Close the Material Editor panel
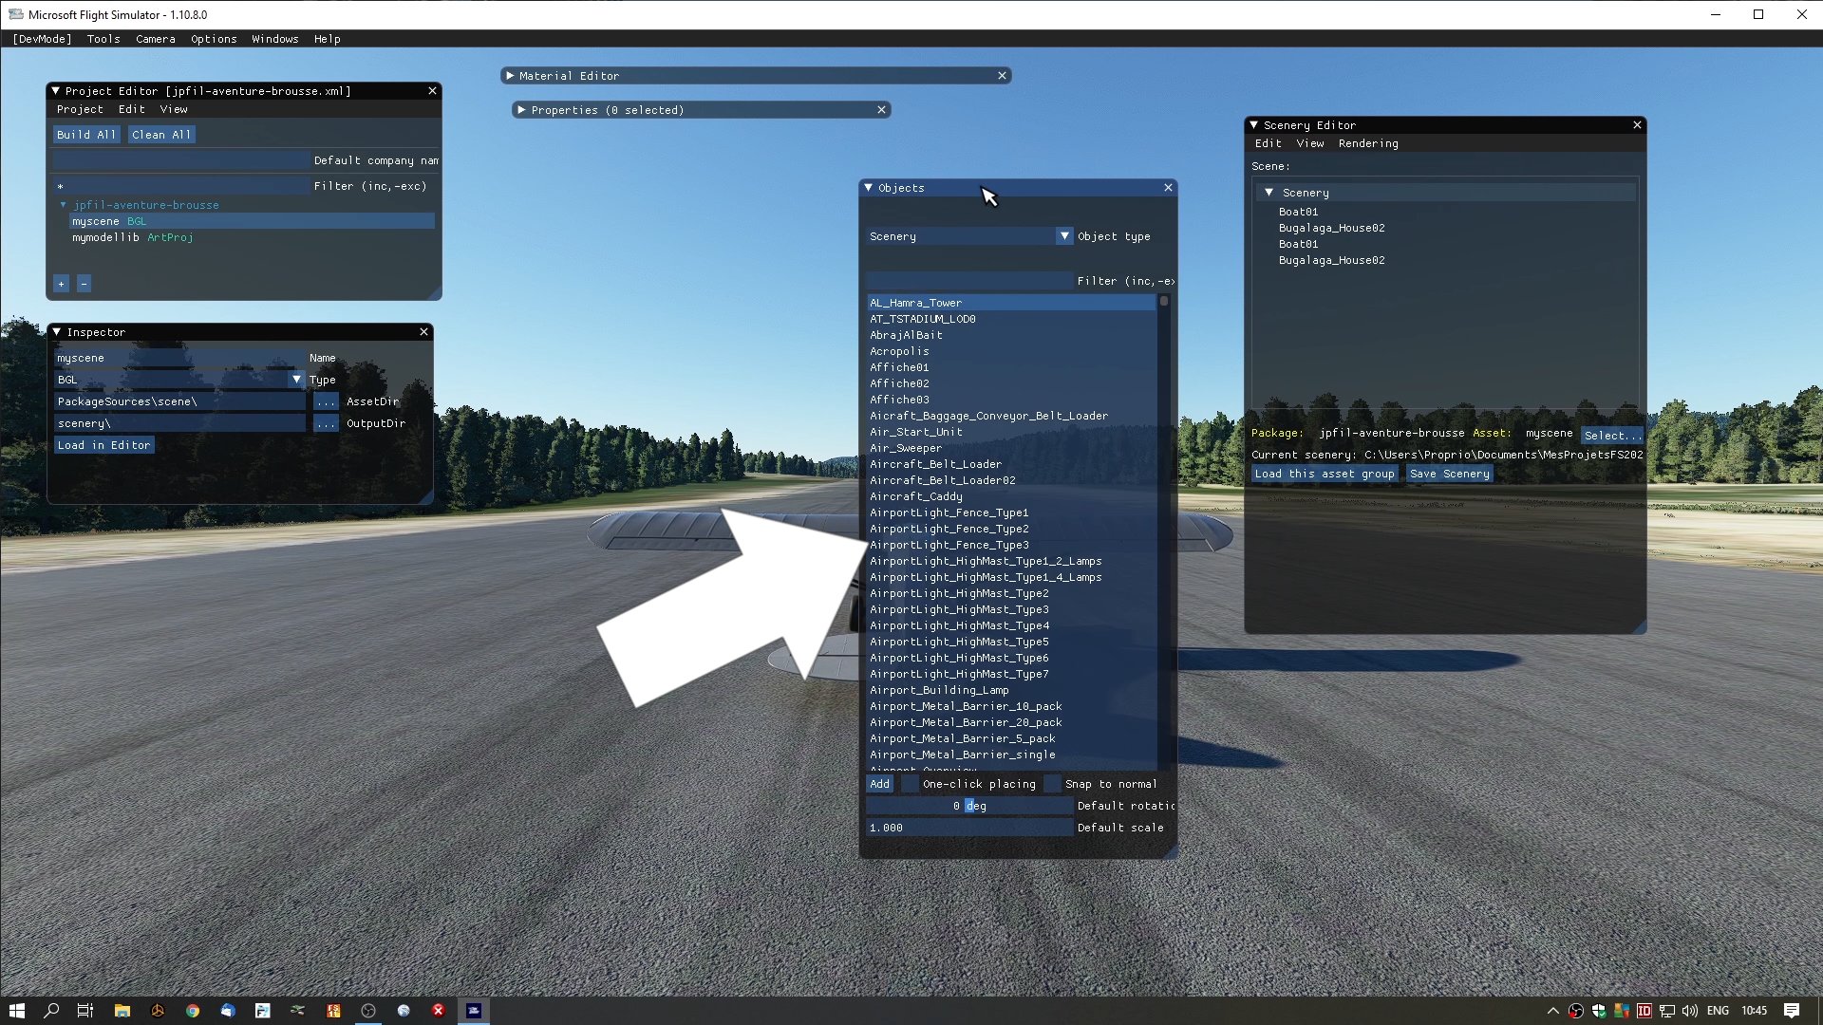This screenshot has height=1025, width=1823. point(1002,76)
